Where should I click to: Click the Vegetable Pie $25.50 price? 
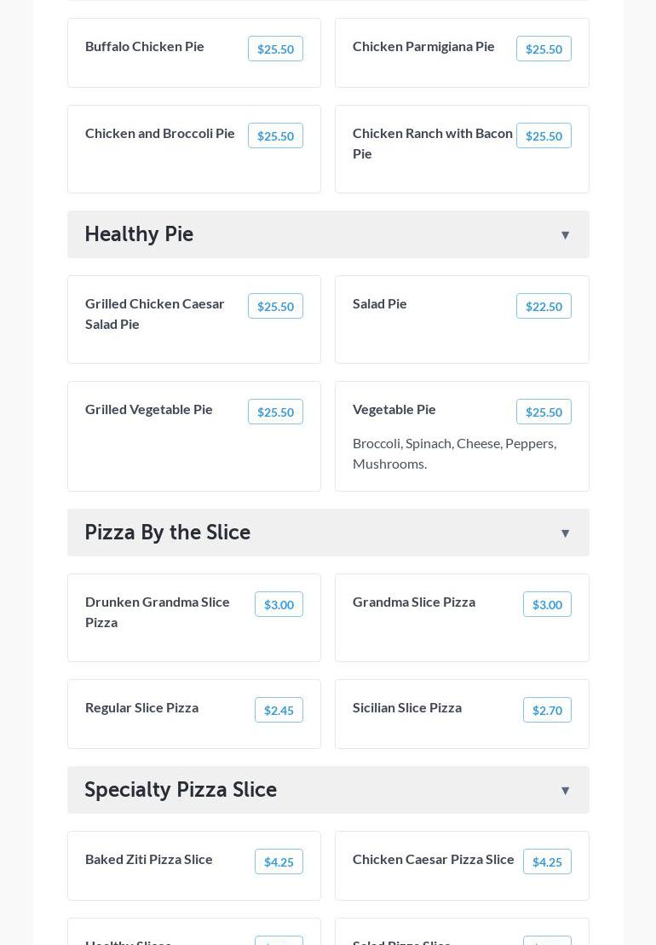tap(544, 412)
